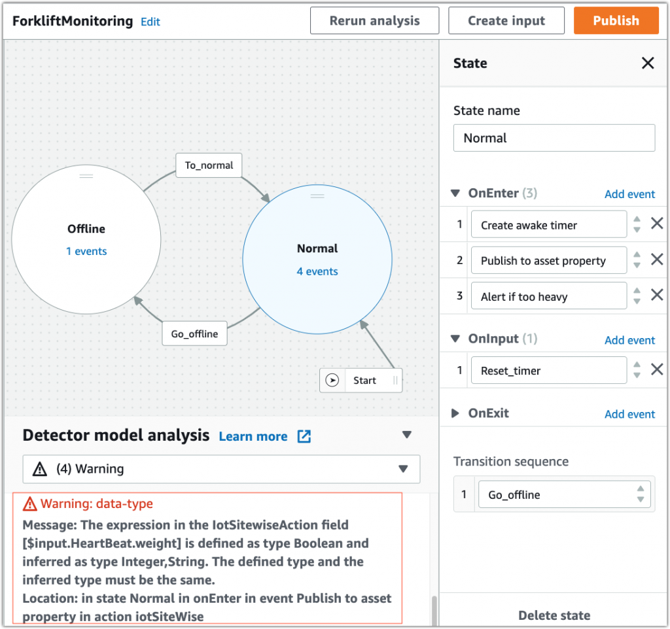Remove the "Publish to asset property" event
670x629 pixels.
(x=658, y=260)
